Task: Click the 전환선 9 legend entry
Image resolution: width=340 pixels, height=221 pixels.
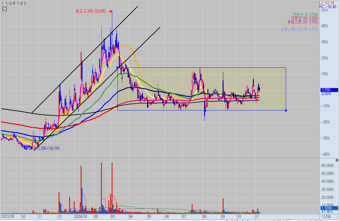Action: pyautogui.click(x=305, y=15)
